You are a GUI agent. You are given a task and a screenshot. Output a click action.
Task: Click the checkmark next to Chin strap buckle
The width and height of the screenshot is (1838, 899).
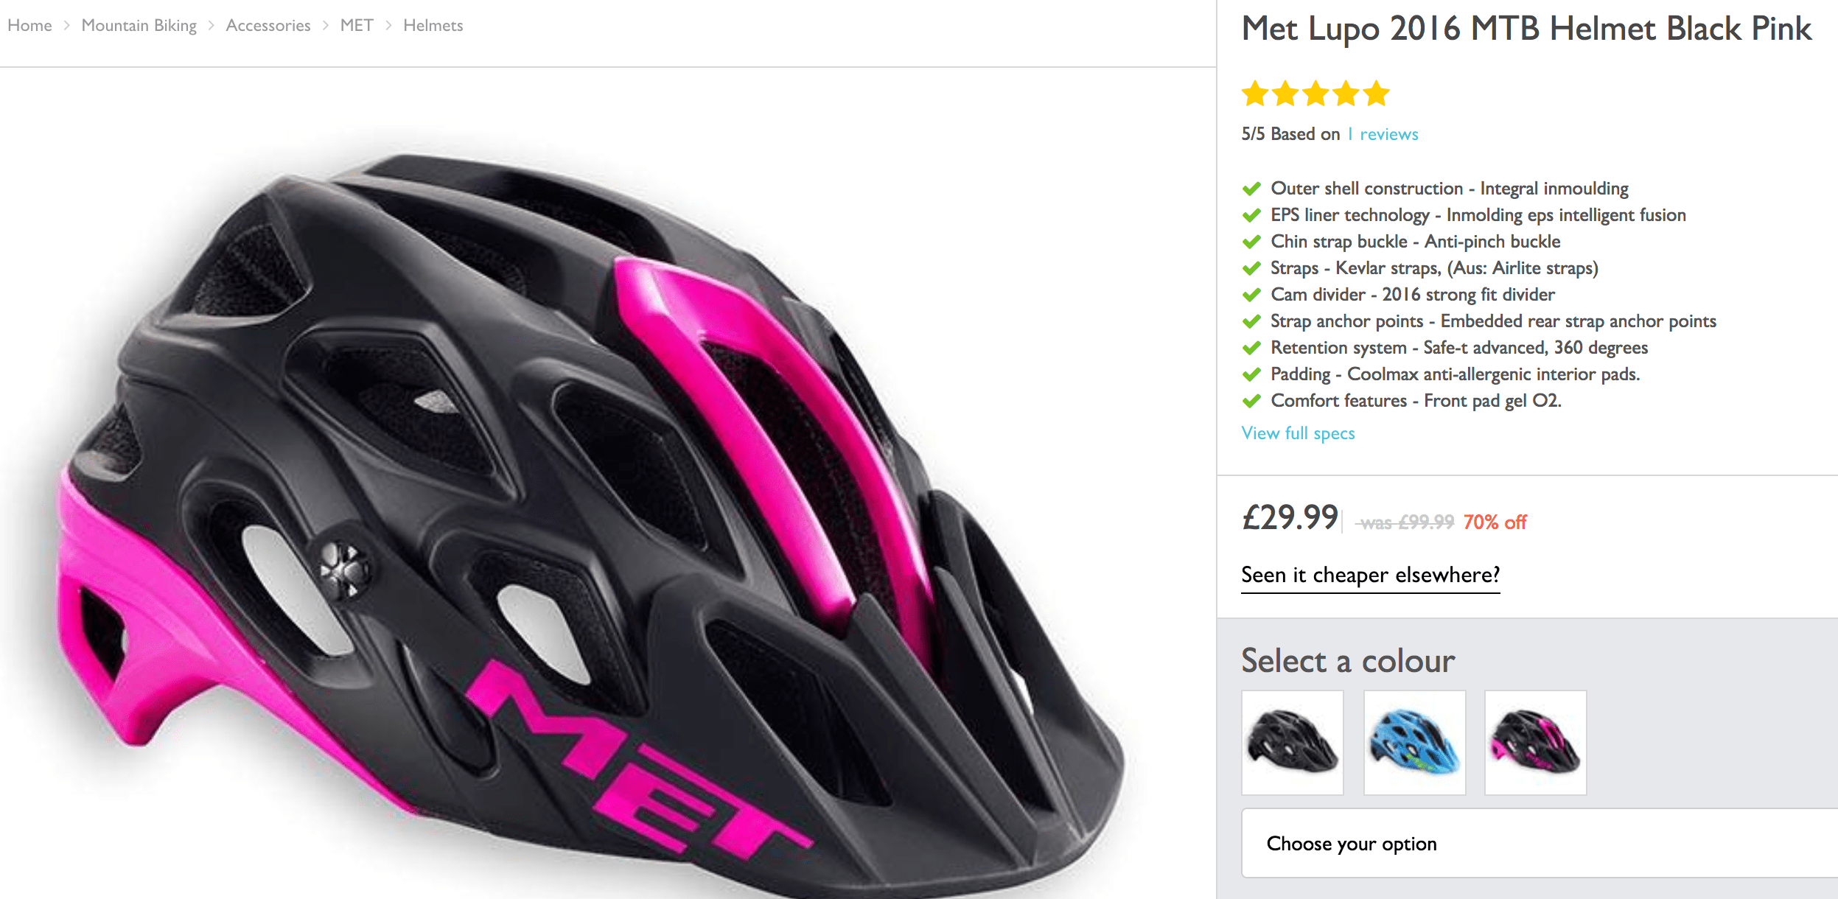1251,242
